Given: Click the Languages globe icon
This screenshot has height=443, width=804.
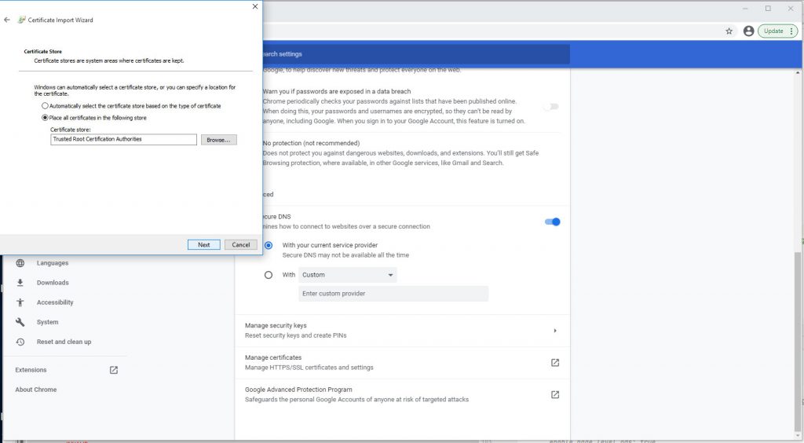Looking at the screenshot, I should point(20,263).
